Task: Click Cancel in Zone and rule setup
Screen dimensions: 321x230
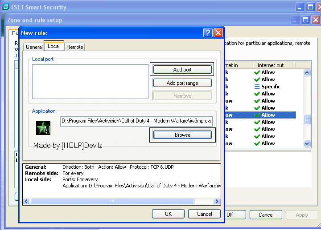Action: pyautogui.click(x=266, y=215)
